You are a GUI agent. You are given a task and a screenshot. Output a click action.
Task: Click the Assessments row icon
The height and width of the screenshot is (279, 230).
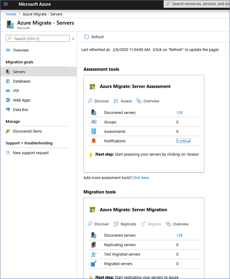(94, 131)
